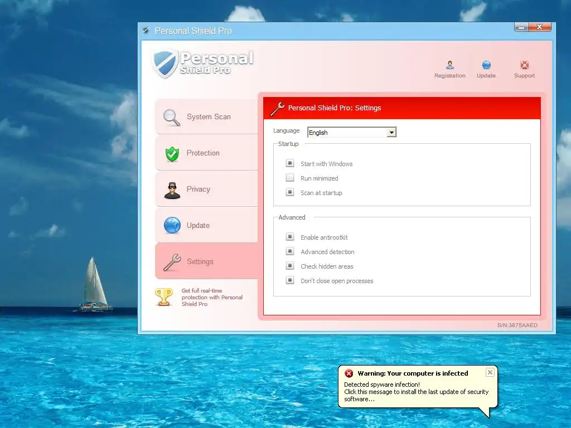Select the English language combo box field
Image resolution: width=571 pixels, height=428 pixels.
(x=352, y=132)
